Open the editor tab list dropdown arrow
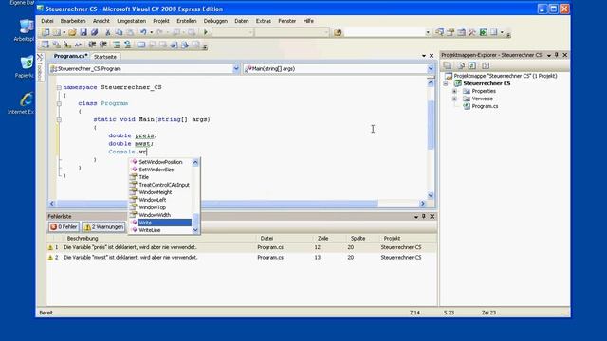 tap(424, 56)
